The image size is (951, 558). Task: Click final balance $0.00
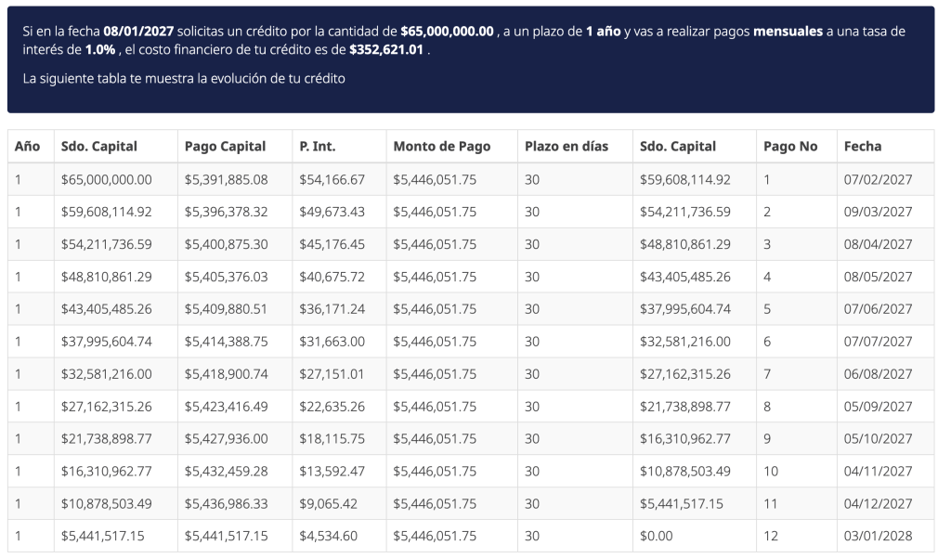point(656,536)
